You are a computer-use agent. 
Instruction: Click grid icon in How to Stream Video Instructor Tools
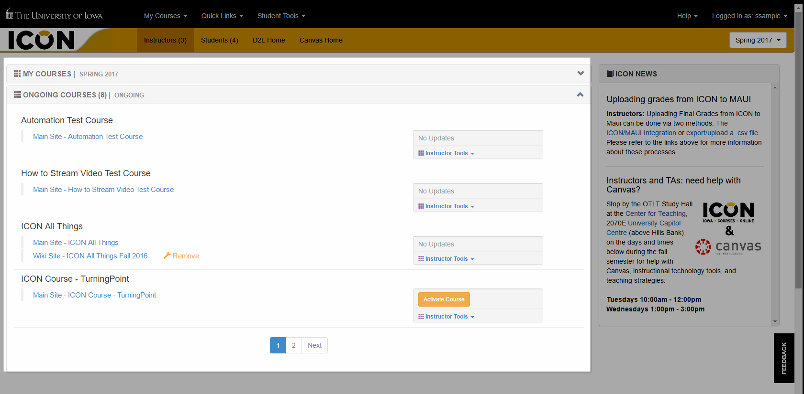[421, 206]
